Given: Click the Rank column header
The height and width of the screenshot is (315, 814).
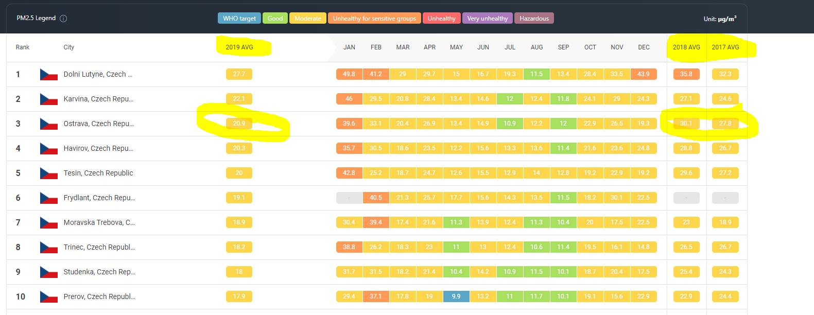Looking at the screenshot, I should click(23, 47).
